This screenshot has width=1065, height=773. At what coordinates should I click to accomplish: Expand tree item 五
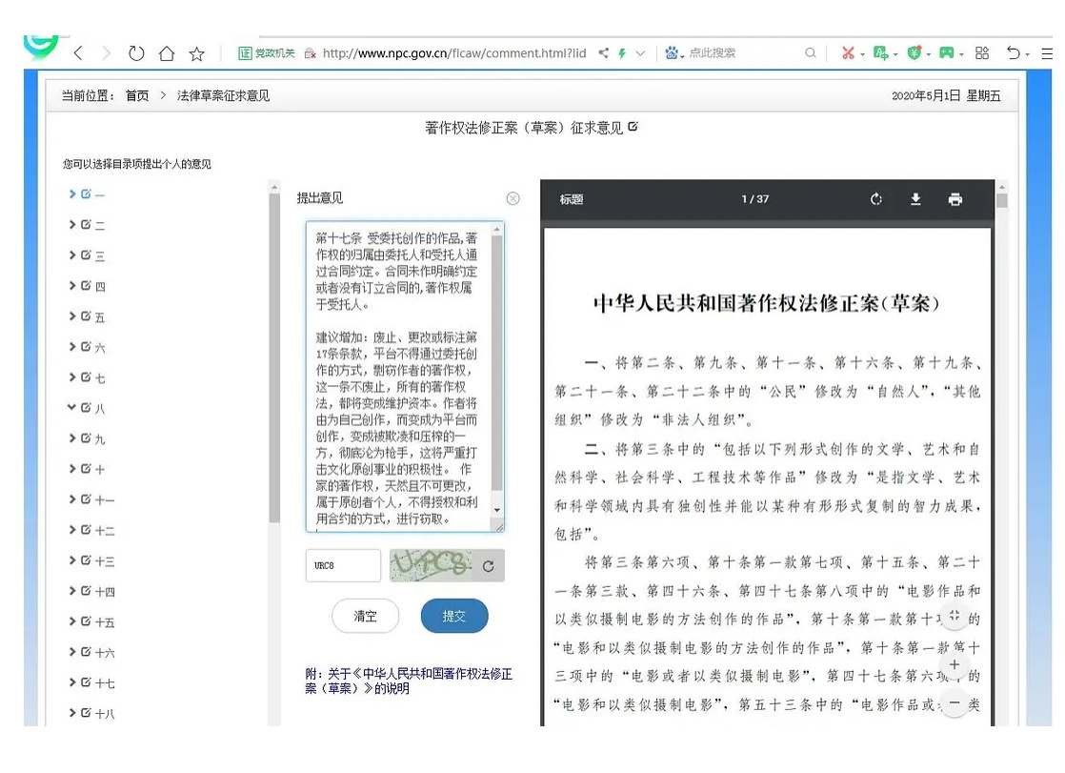tap(72, 316)
